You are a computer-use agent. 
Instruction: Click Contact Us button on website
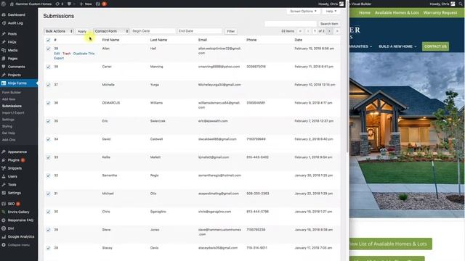(435, 46)
